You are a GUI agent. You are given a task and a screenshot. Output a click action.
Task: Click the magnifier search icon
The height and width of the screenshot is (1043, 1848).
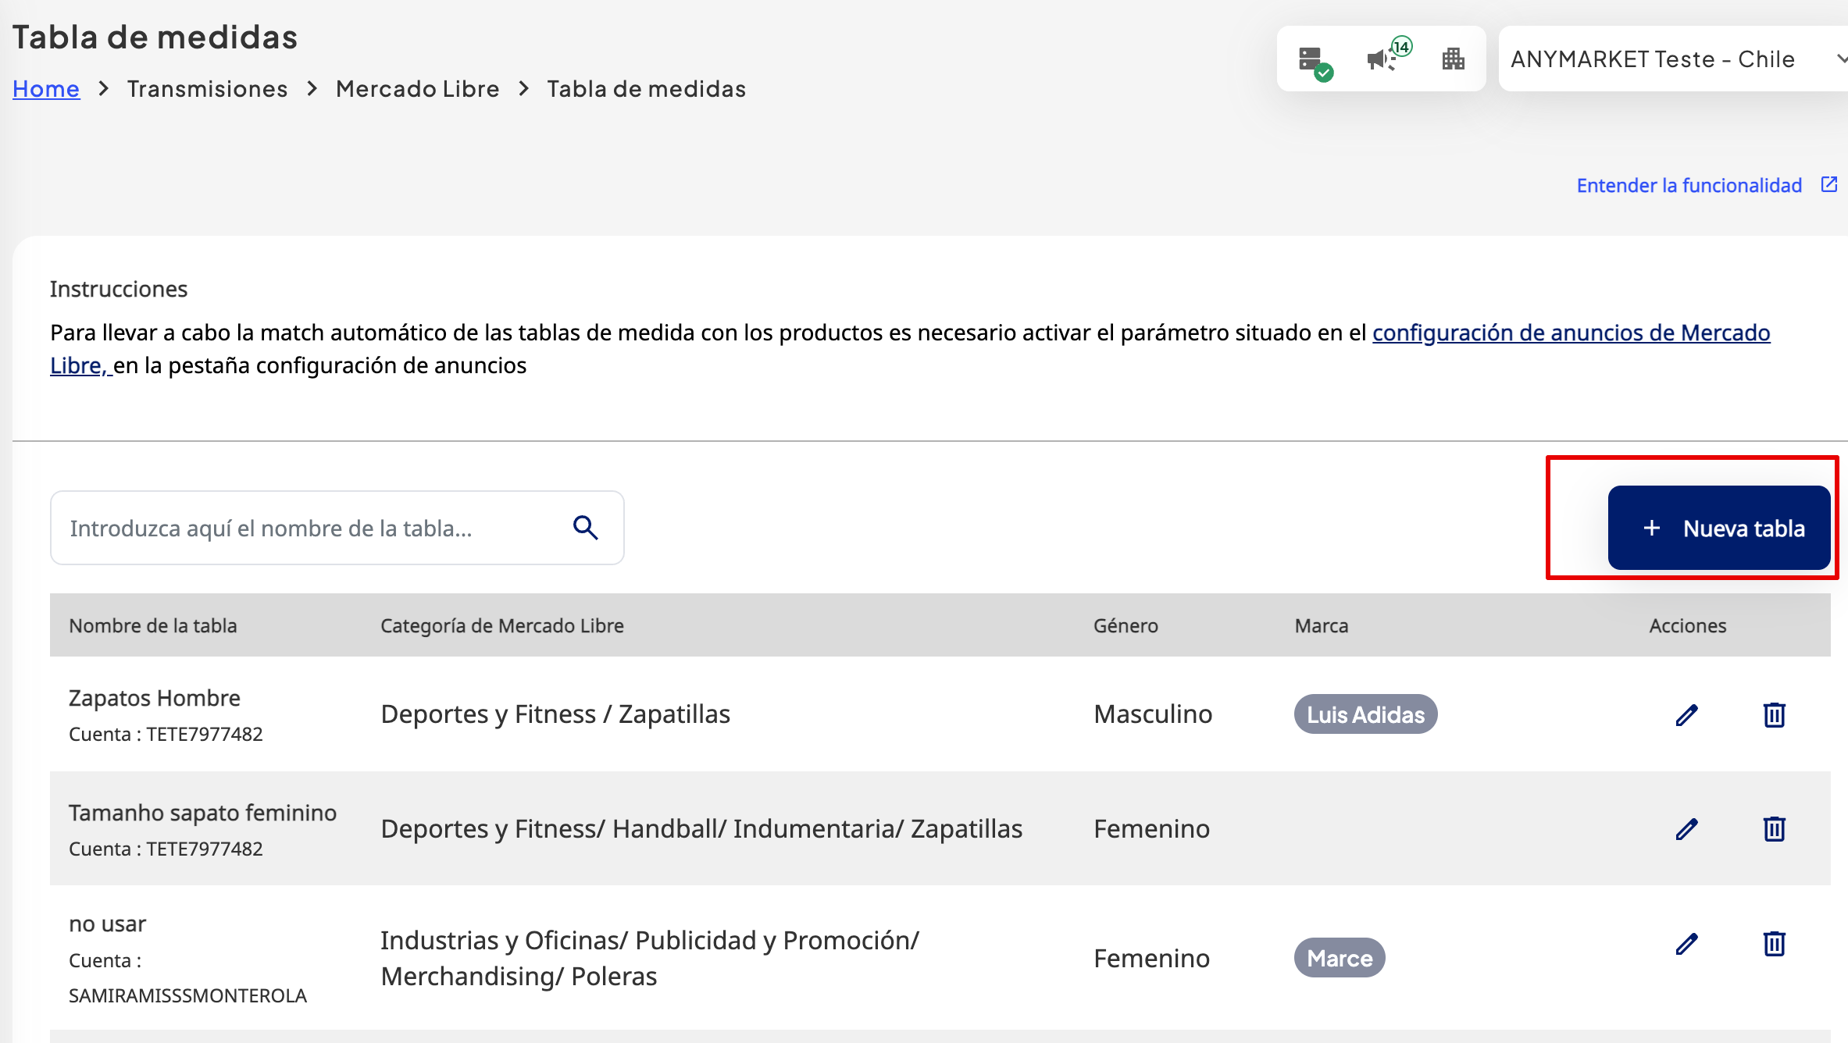pyautogui.click(x=585, y=528)
